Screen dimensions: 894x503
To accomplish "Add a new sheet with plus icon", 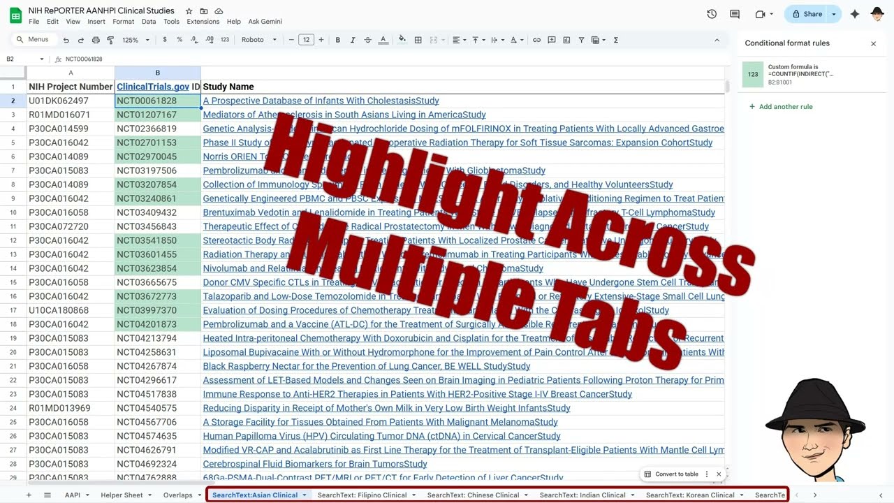I will point(29,495).
